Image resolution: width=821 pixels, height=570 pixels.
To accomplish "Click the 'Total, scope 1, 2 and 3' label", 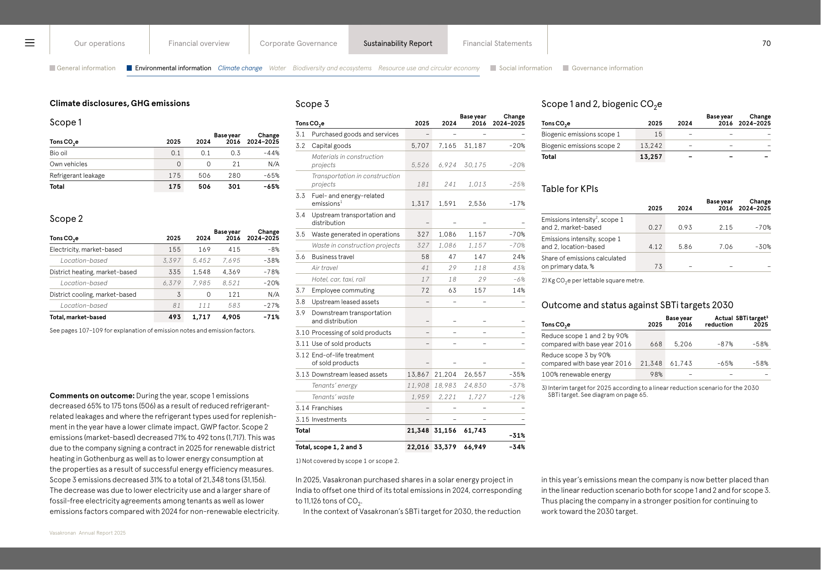I will click(x=329, y=447).
